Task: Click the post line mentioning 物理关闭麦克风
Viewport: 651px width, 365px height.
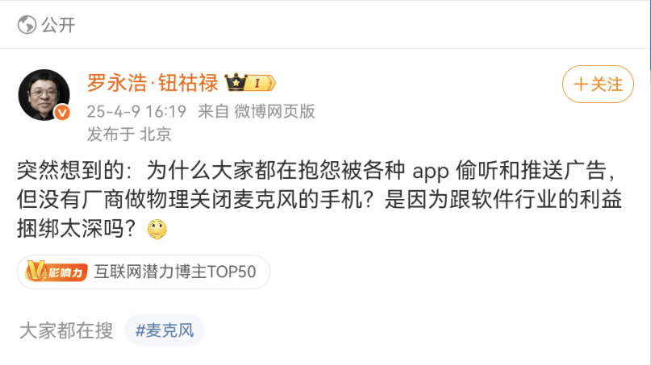Action: pyautogui.click(x=319, y=200)
